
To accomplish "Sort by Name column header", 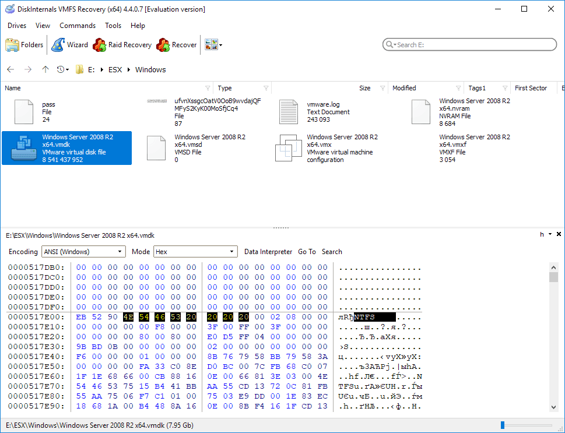I will pyautogui.click(x=13, y=88).
